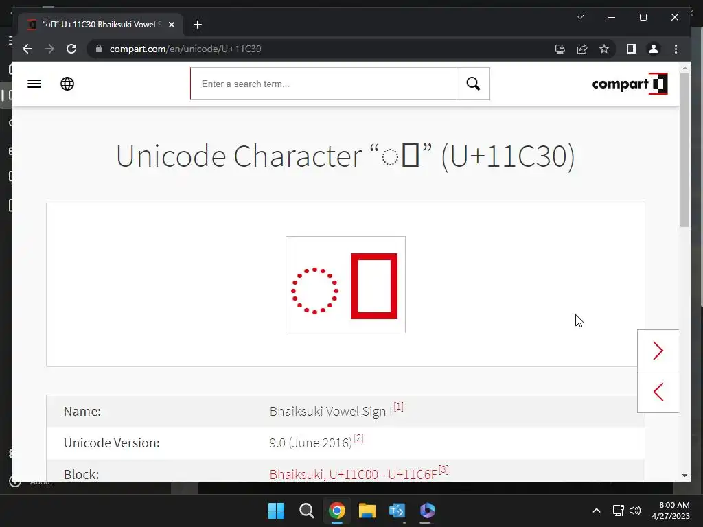The width and height of the screenshot is (703, 527).
Task: Select 'Bhaiksuki Vowel Sign I' name text
Action: (x=330, y=412)
